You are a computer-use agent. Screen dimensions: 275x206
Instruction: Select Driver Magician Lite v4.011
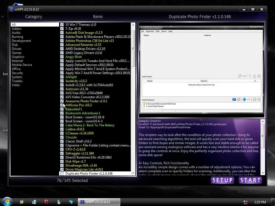point(84,170)
